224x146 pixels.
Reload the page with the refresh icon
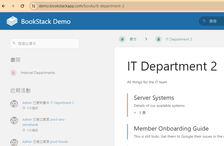pyautogui.click(x=22, y=6)
